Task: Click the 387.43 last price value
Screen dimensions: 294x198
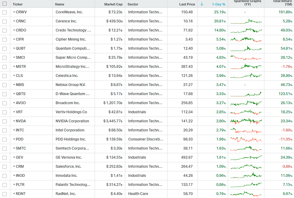Action: point(187,66)
